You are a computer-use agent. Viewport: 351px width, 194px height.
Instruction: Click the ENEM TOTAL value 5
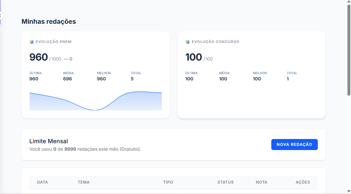coord(132,79)
